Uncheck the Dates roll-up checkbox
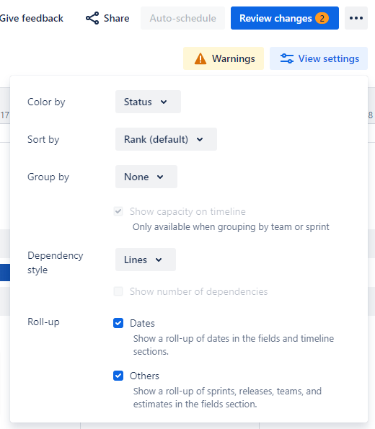 (118, 323)
